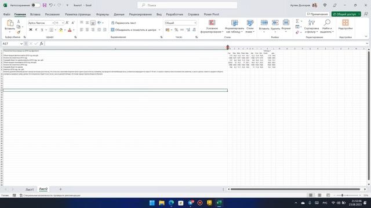The image size is (371, 208).
Task: Click the accessibility check status bar icon
Action: [21, 195]
